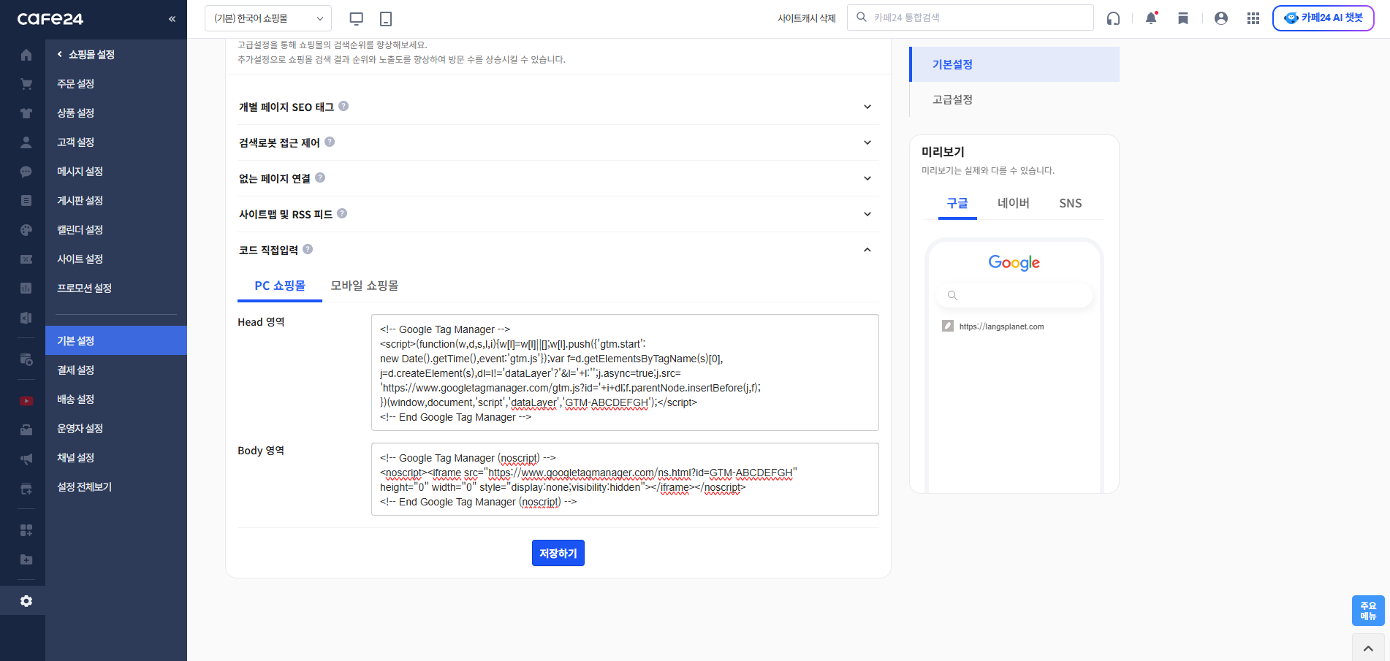This screenshot has height=661, width=1390.
Task: Click scroll-to-top arrow button
Action: click(1368, 648)
